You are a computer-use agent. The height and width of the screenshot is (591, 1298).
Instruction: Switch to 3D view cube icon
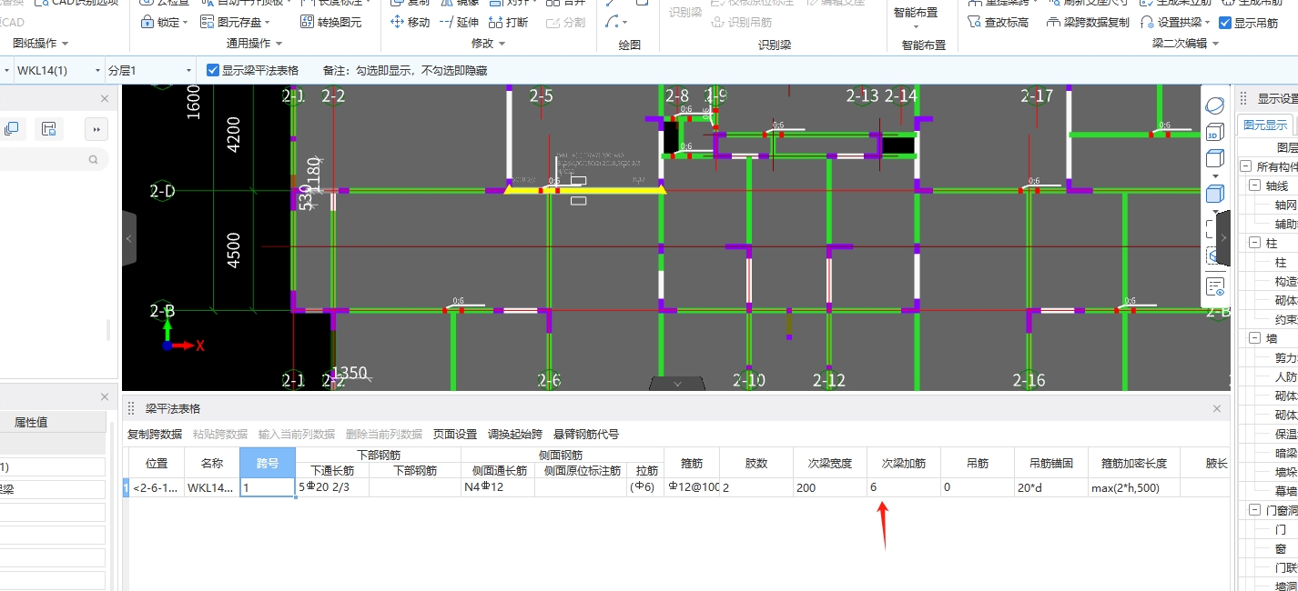[1214, 133]
